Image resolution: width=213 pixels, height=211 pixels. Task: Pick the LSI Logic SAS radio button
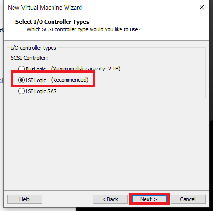click(x=21, y=91)
